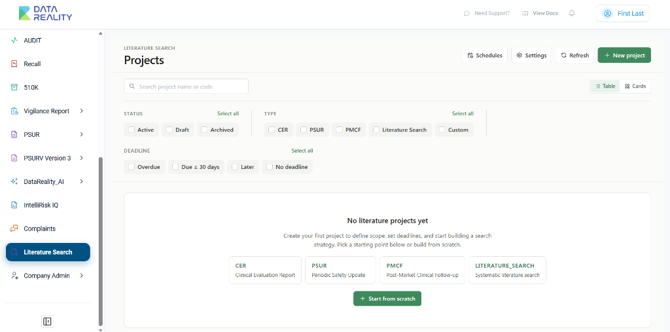Open the AUDIT sidebar item
This screenshot has width=670, height=332.
pyautogui.click(x=48, y=40)
